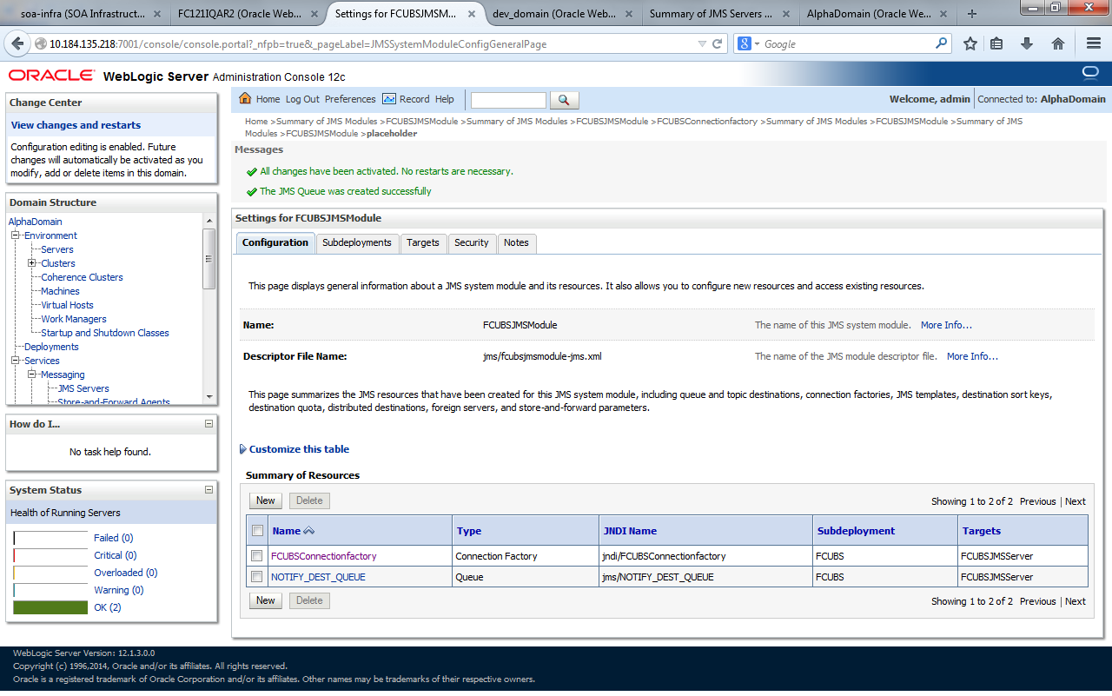
Task: Bookmark this page with the star icon
Action: (970, 43)
